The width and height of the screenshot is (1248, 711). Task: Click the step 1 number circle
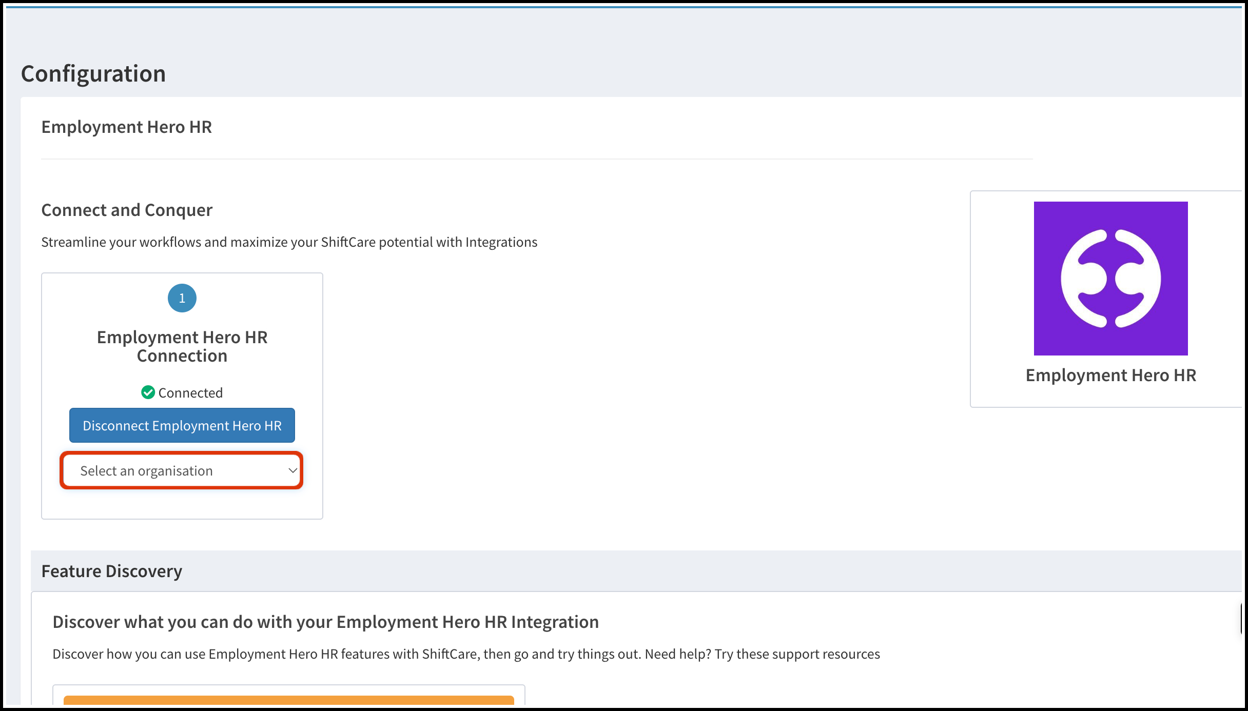click(x=182, y=298)
